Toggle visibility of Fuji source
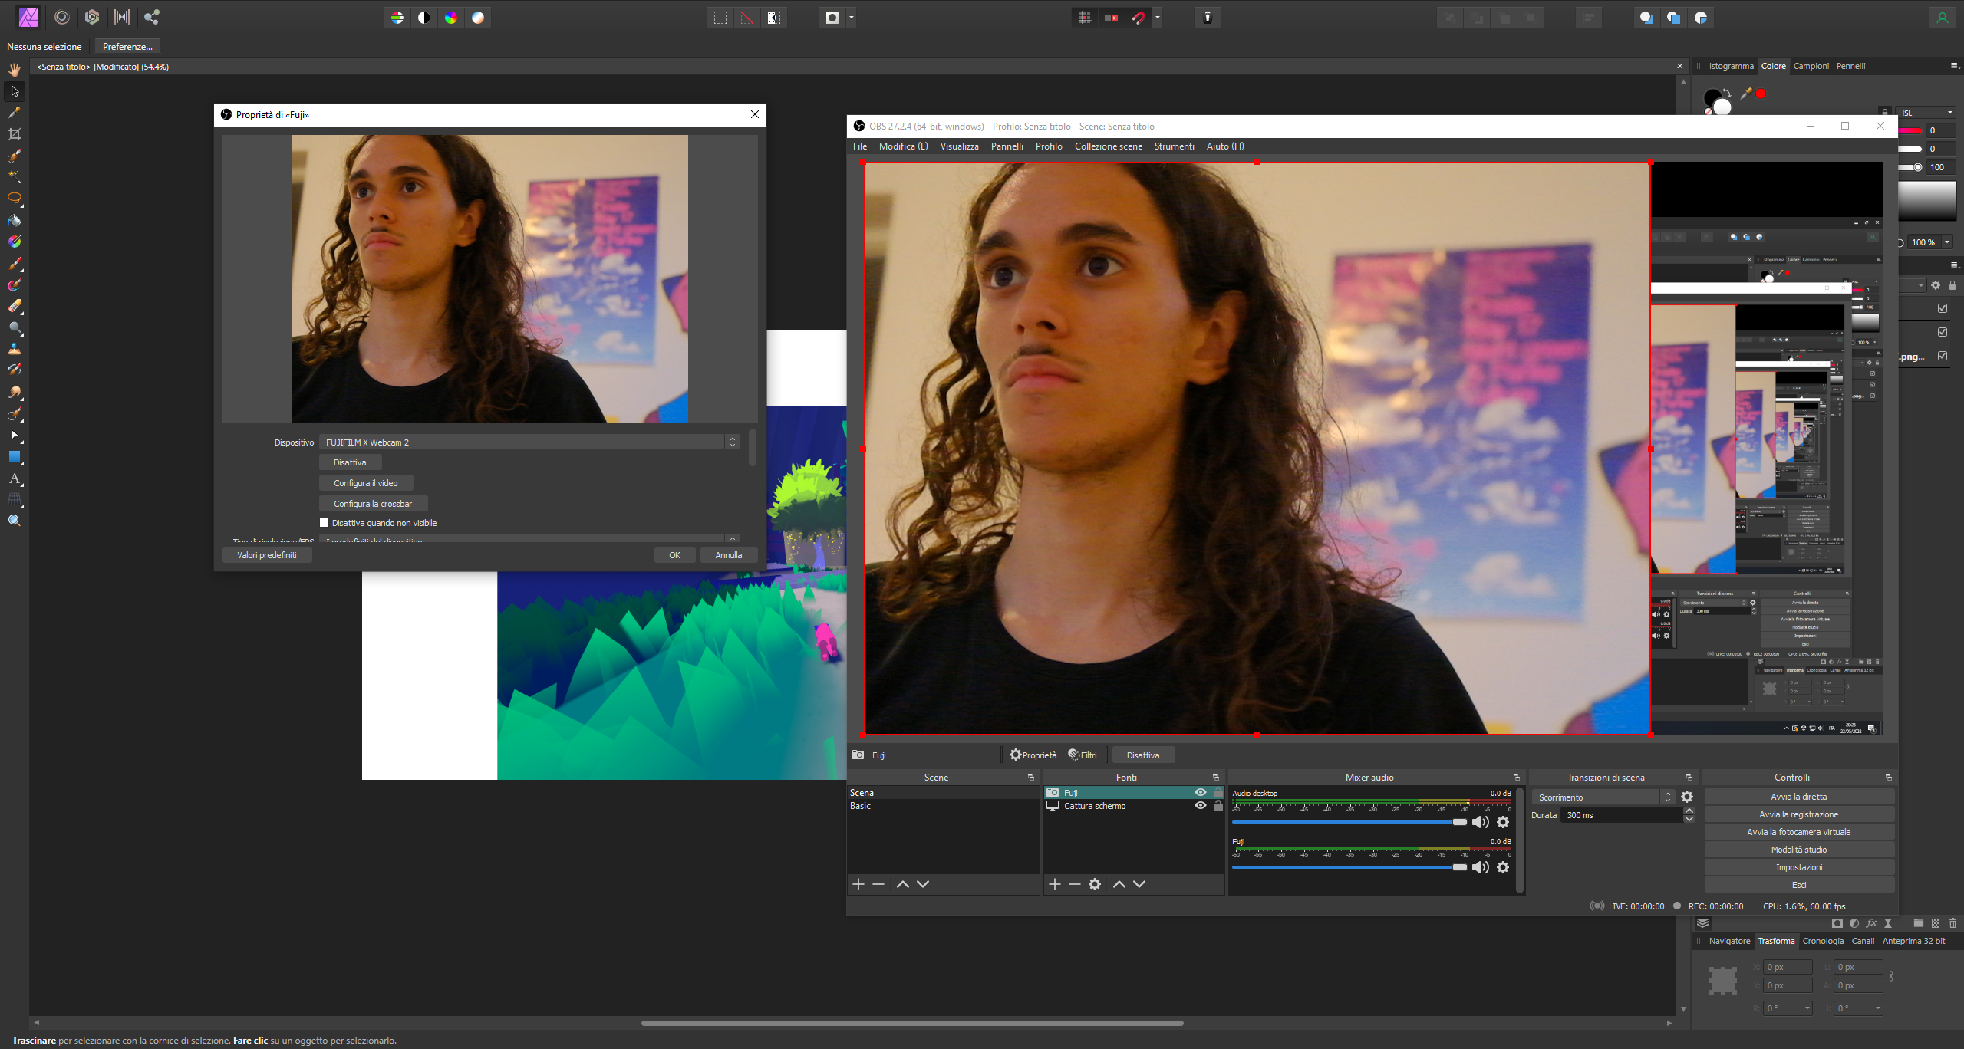The width and height of the screenshot is (1964, 1049). [1201, 793]
